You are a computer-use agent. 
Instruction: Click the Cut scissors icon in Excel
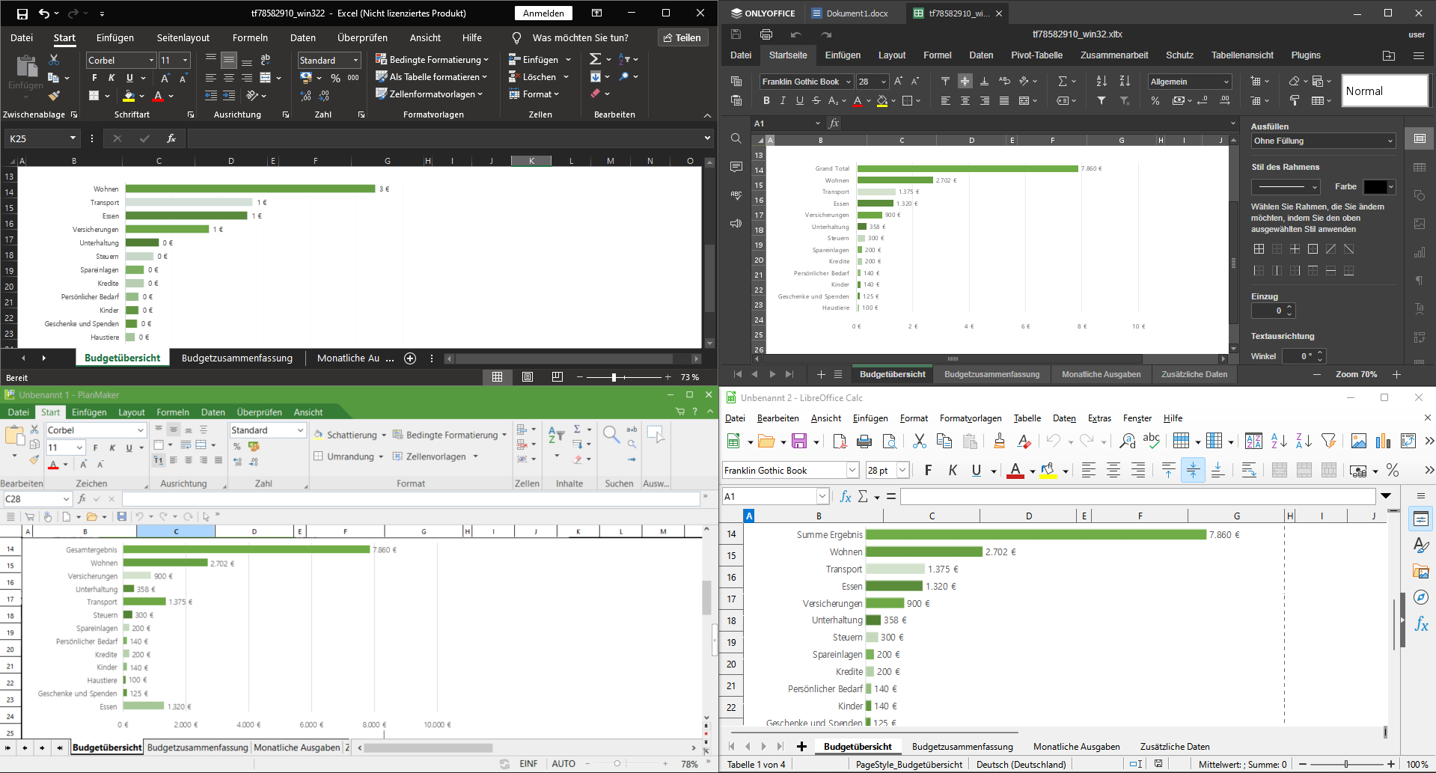54,59
